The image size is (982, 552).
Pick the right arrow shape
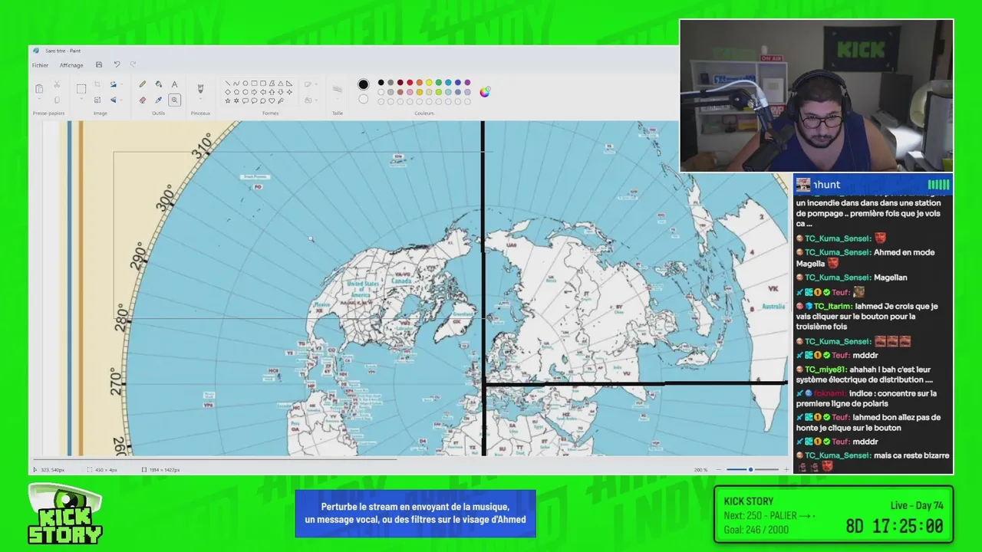pos(254,92)
